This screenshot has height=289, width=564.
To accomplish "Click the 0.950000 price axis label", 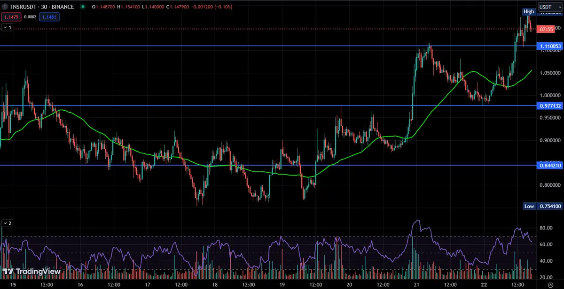I will point(550,118).
